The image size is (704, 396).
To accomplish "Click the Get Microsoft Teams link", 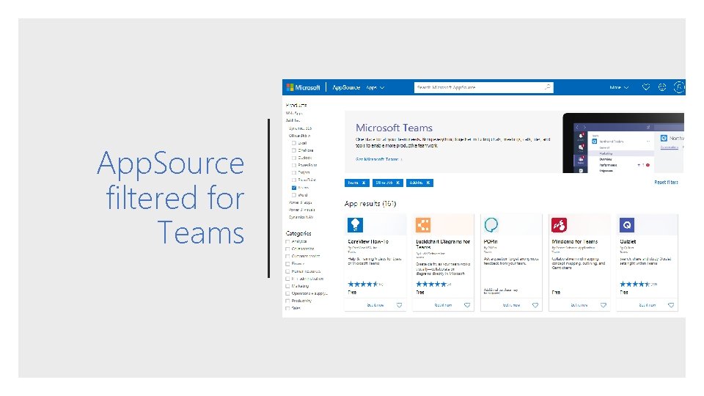I will click(x=378, y=159).
